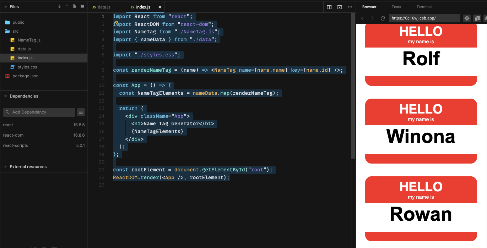
Task: Collapse the src folder
Action: pyautogui.click(x=44, y=31)
